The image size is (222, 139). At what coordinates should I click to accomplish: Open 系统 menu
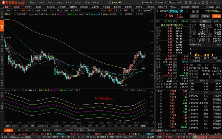pyautogui.click(x=33, y=3)
